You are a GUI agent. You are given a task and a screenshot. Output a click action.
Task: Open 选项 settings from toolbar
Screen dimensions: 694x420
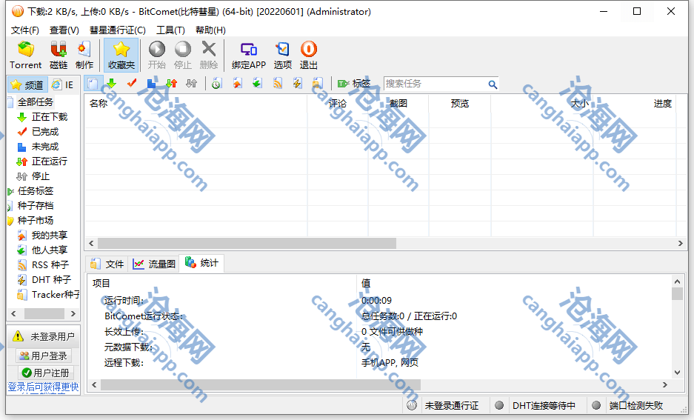[x=283, y=55]
